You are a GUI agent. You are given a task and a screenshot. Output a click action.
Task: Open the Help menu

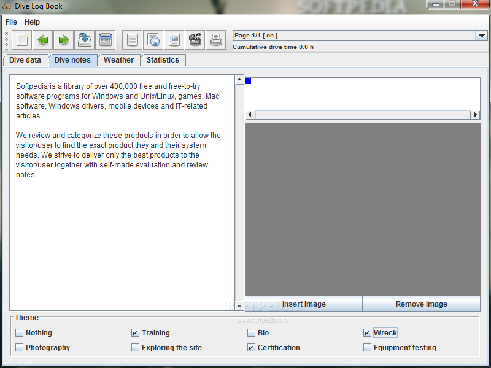[x=33, y=22]
